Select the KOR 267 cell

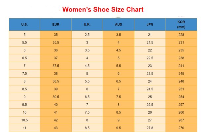pos(181,120)
